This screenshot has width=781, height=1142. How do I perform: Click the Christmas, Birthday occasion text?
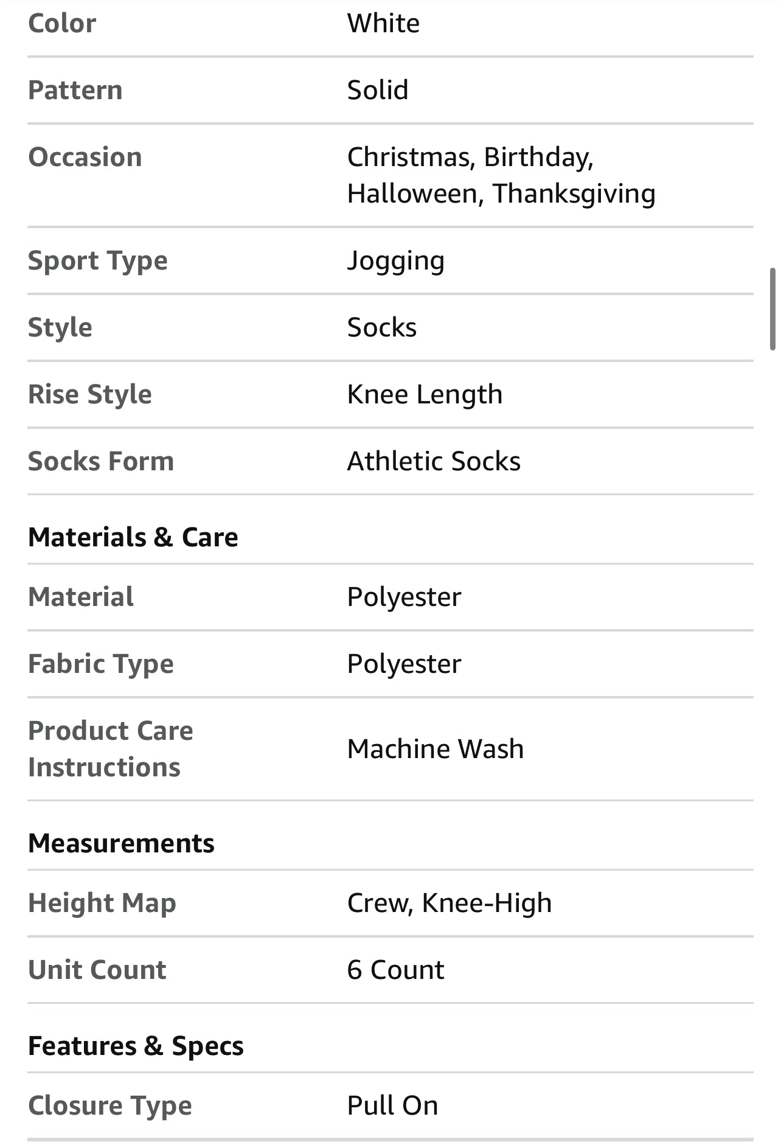470,157
